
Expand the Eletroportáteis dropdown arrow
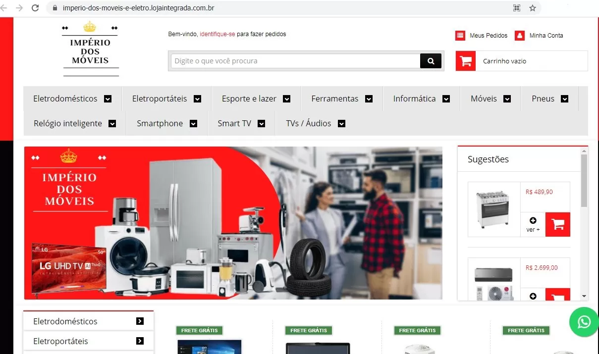pos(198,99)
